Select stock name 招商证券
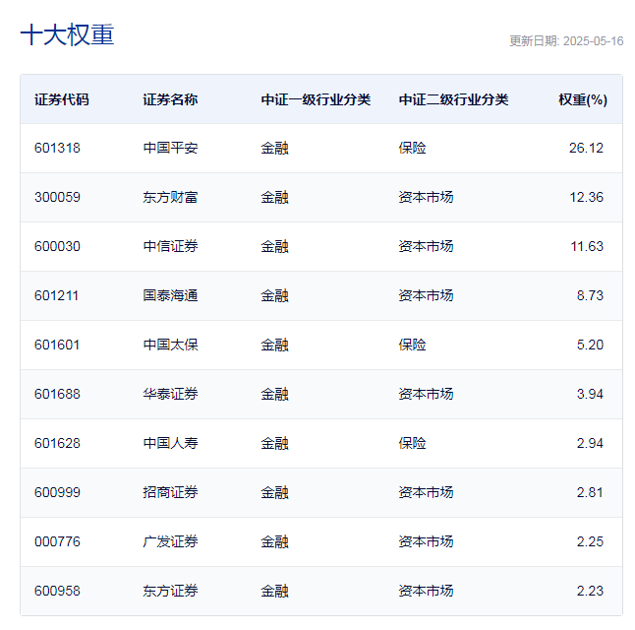635x630 pixels. [x=170, y=492]
